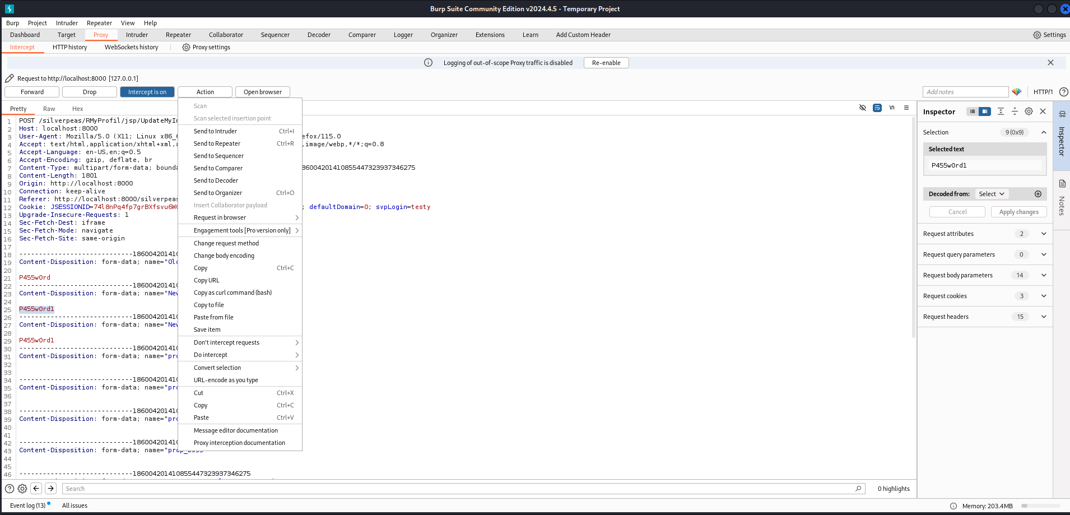Switch to the Hex view tab

pos(77,109)
